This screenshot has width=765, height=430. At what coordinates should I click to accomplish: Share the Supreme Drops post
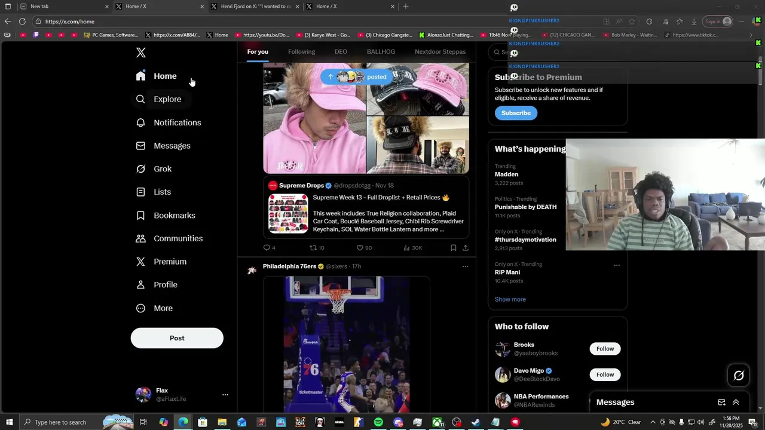466,248
